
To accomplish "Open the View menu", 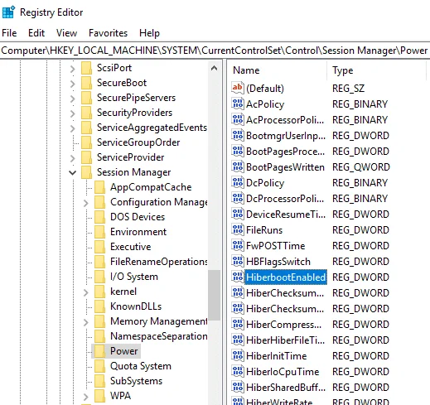I will (x=66, y=33).
